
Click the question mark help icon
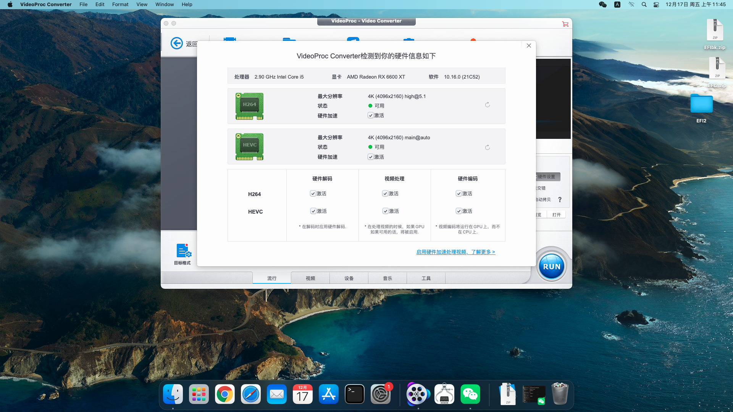coord(560,200)
